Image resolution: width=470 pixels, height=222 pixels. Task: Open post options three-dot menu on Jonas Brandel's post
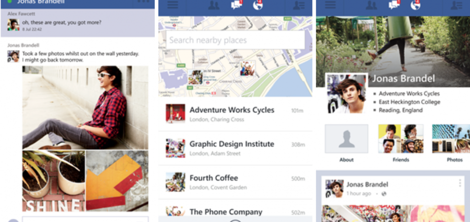[x=460, y=183]
